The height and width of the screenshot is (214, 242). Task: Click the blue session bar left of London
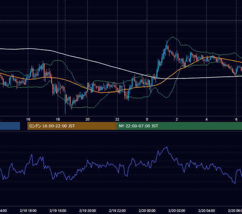(10, 126)
